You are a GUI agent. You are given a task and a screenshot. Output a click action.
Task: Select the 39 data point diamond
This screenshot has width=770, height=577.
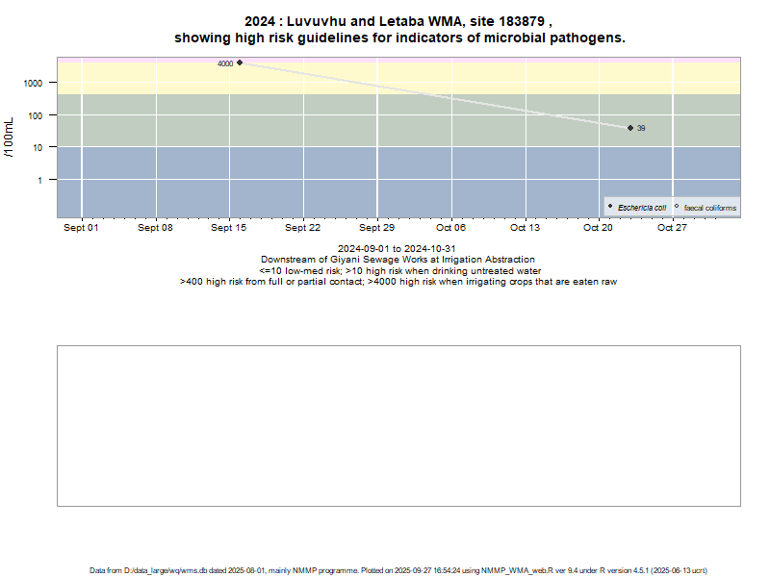point(630,128)
